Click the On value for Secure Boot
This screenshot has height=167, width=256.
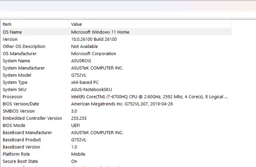click(74, 161)
